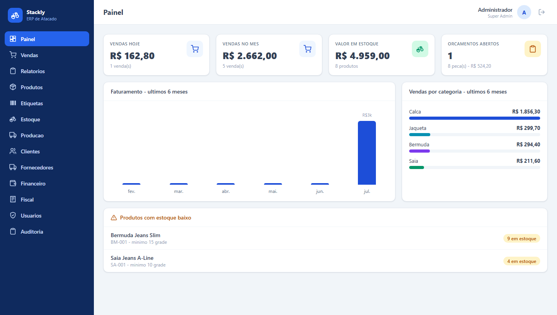Click the user avatar circle 'A'
This screenshot has width=557, height=315.
click(x=524, y=12)
